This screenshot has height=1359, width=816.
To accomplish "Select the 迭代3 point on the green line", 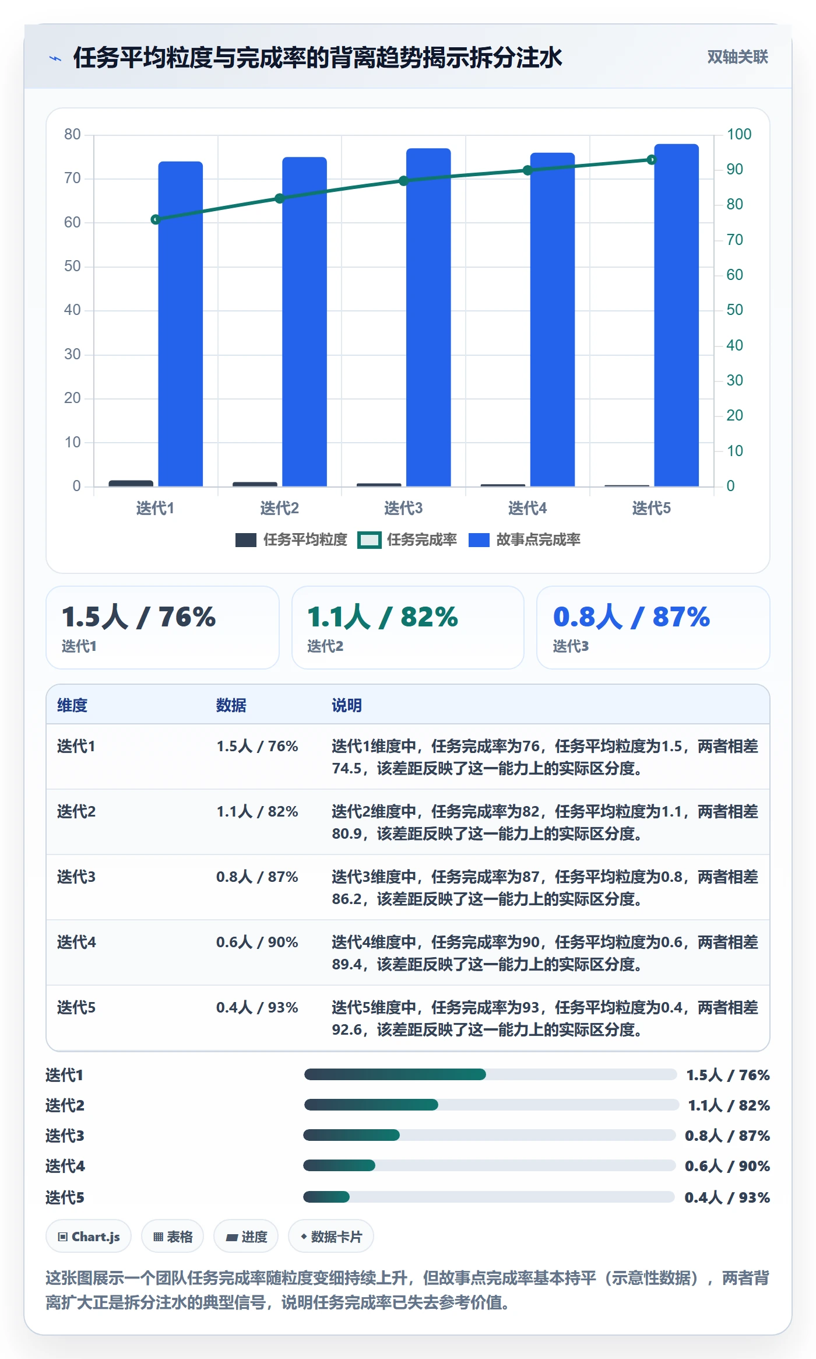I will tap(403, 181).
